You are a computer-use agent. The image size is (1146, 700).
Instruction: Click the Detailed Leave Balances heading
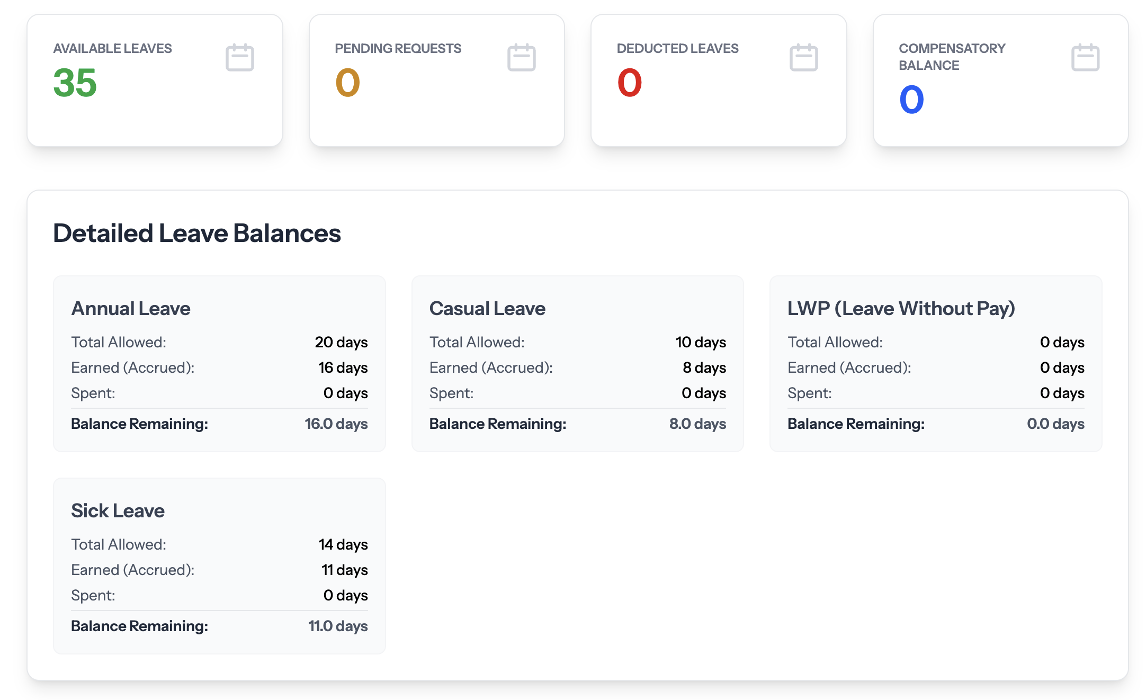(x=197, y=233)
